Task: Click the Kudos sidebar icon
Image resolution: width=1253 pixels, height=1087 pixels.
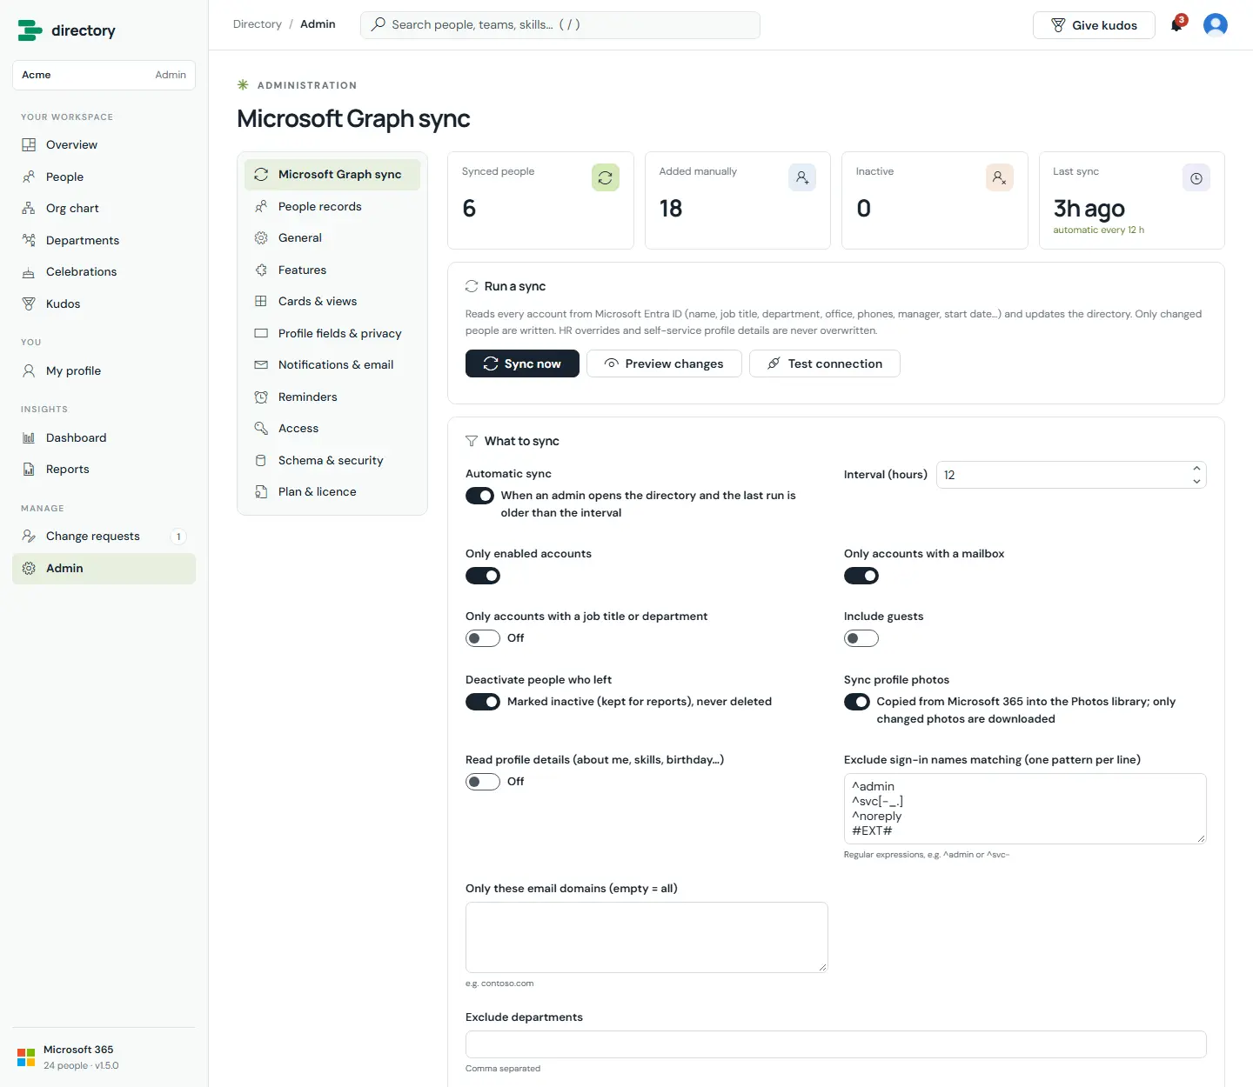Action: (29, 303)
